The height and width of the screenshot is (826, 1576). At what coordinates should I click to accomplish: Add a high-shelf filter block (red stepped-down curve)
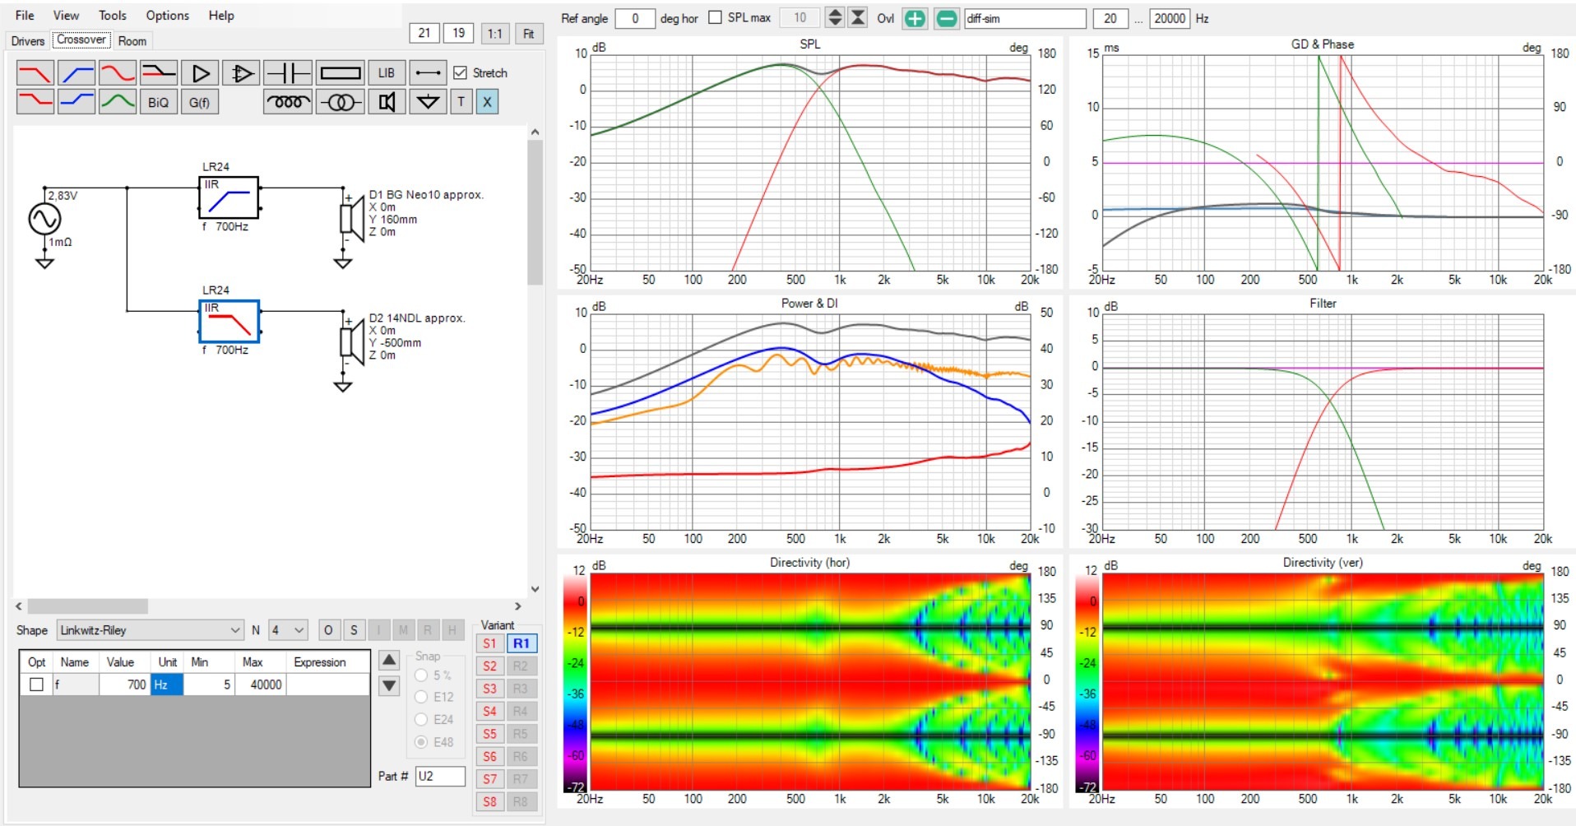click(35, 102)
